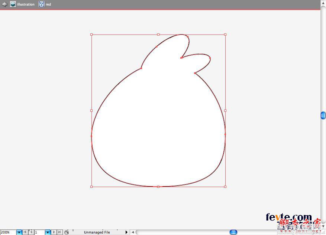Click the top-right bounding box handle

tap(225, 35)
